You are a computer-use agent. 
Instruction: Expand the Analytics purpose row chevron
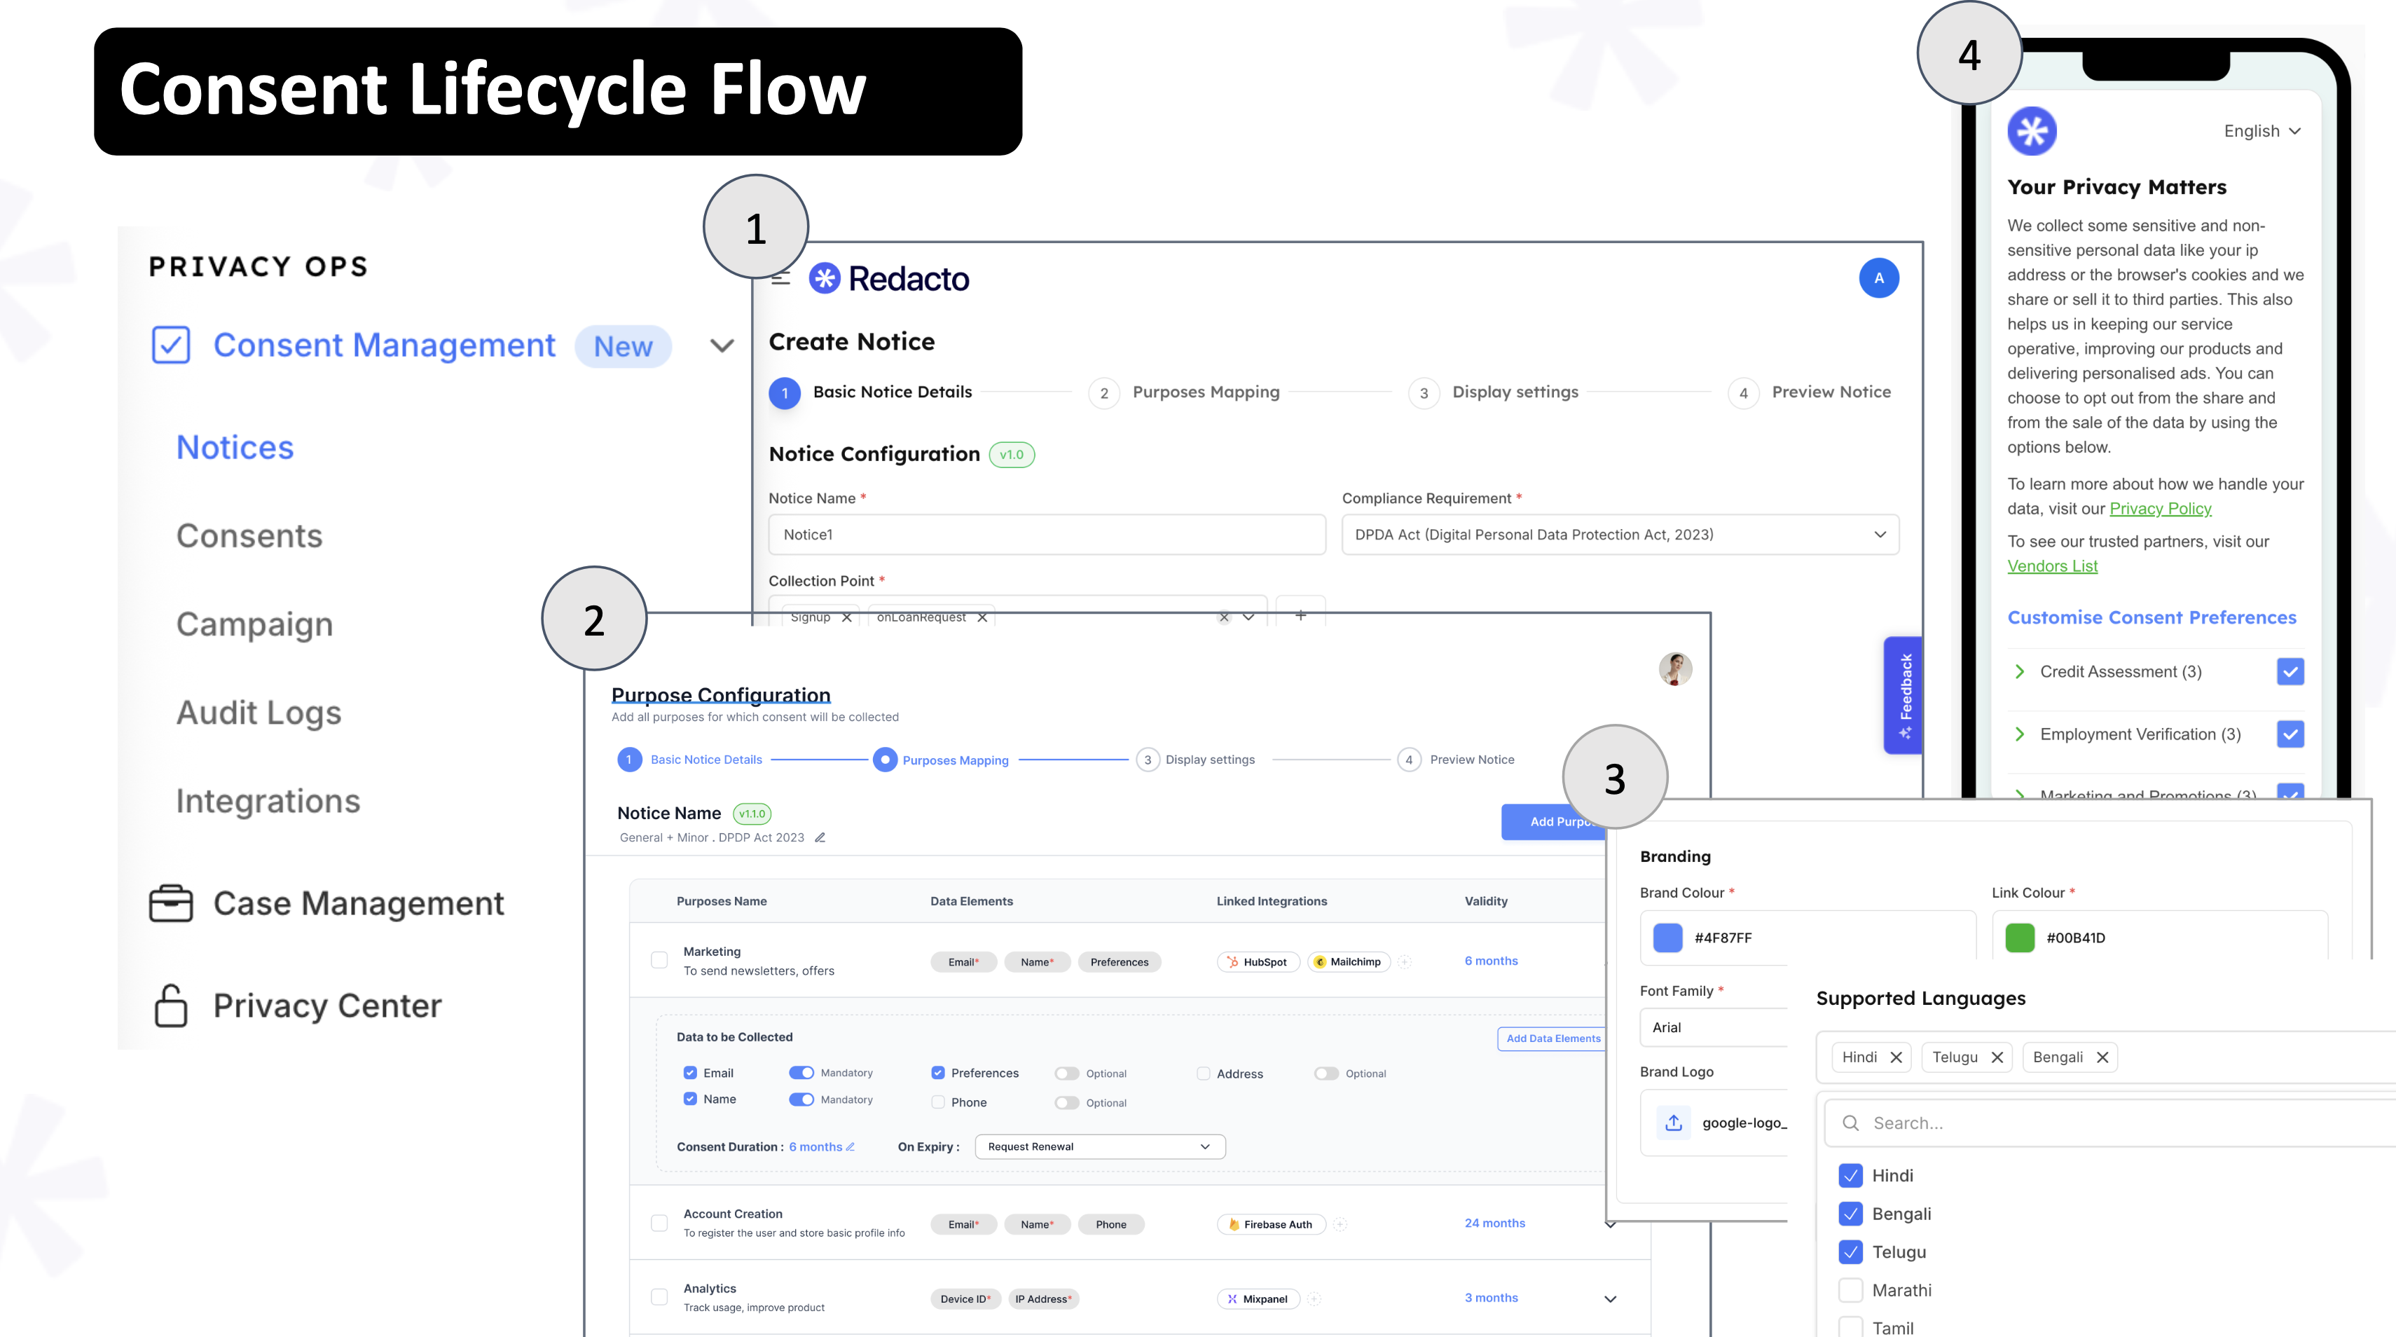(x=1610, y=1299)
